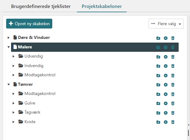Expand the Døre & Vinduer template
This screenshot has width=190, height=140.
[9, 38]
